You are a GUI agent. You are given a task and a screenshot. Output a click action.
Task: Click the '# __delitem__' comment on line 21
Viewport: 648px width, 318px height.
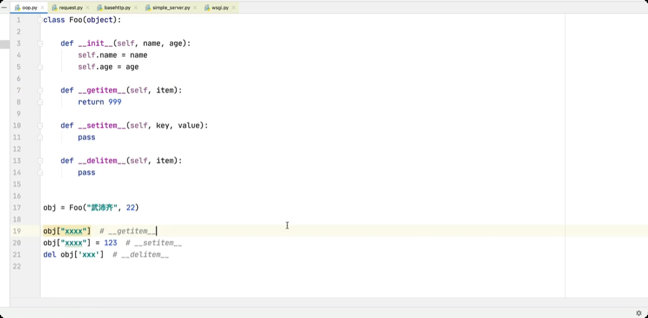click(140, 255)
